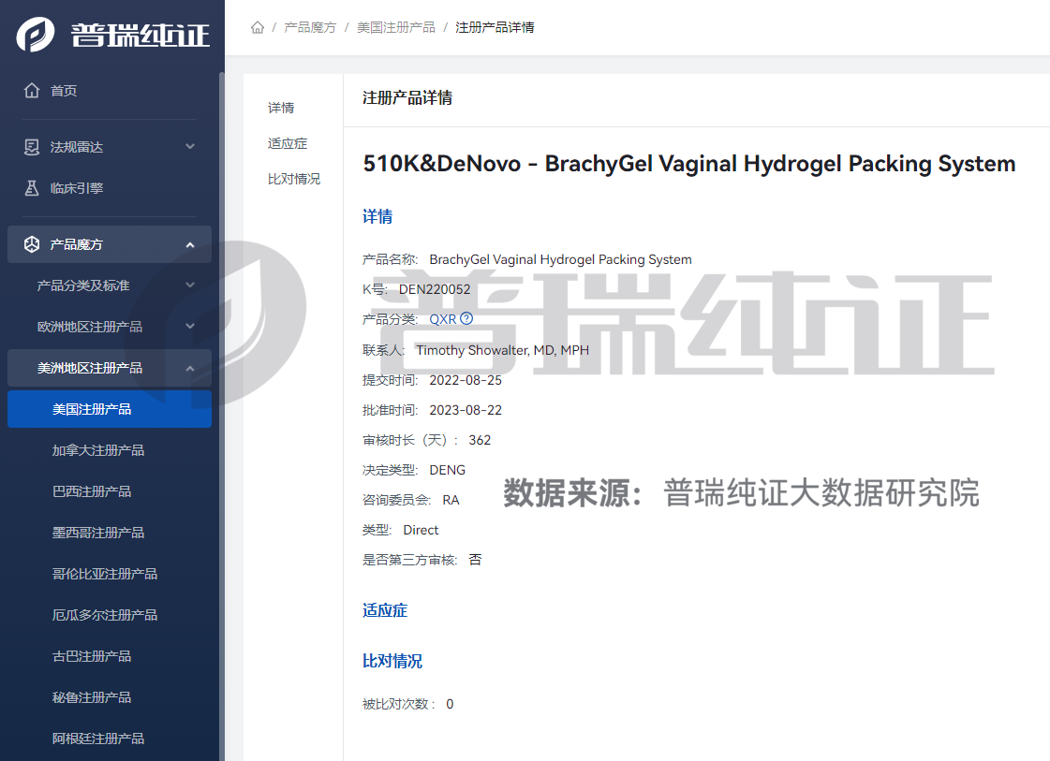Select 厄瓜多尔注册产品 in sidebar
Viewport: 1050px width, 761px height.
[x=110, y=615]
